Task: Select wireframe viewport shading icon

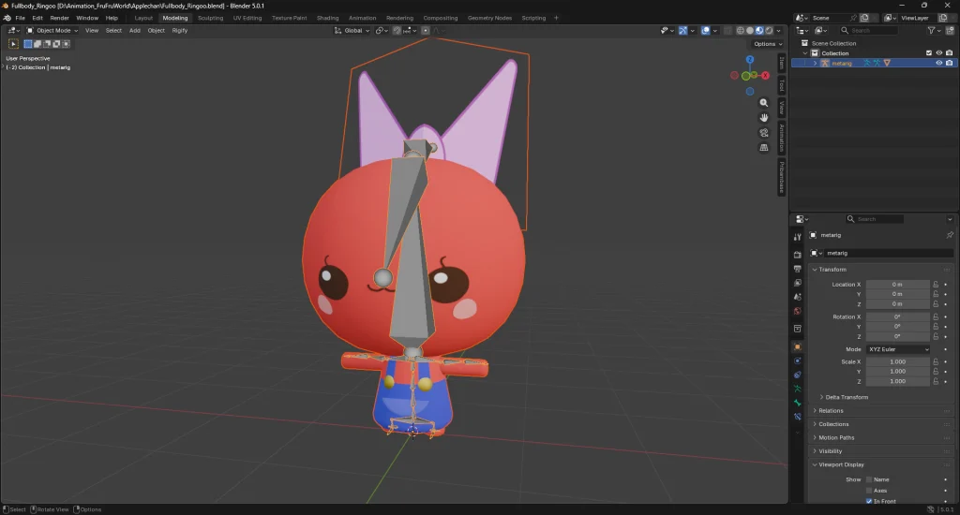Action: (741, 31)
